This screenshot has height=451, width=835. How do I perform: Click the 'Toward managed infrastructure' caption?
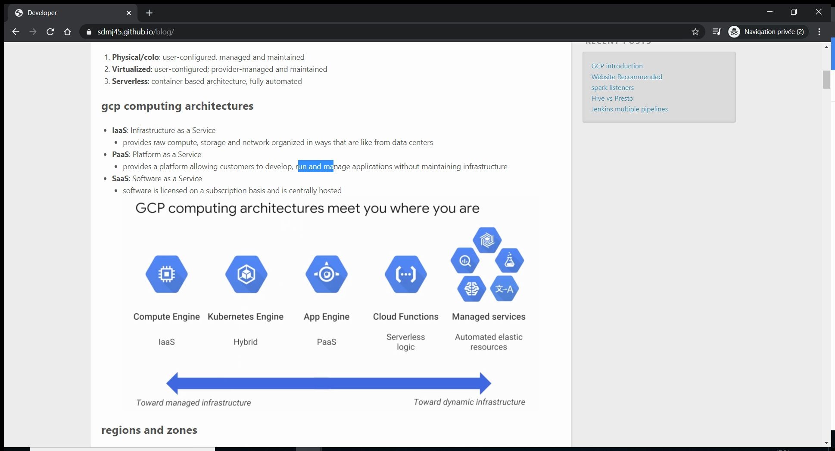pos(193,402)
